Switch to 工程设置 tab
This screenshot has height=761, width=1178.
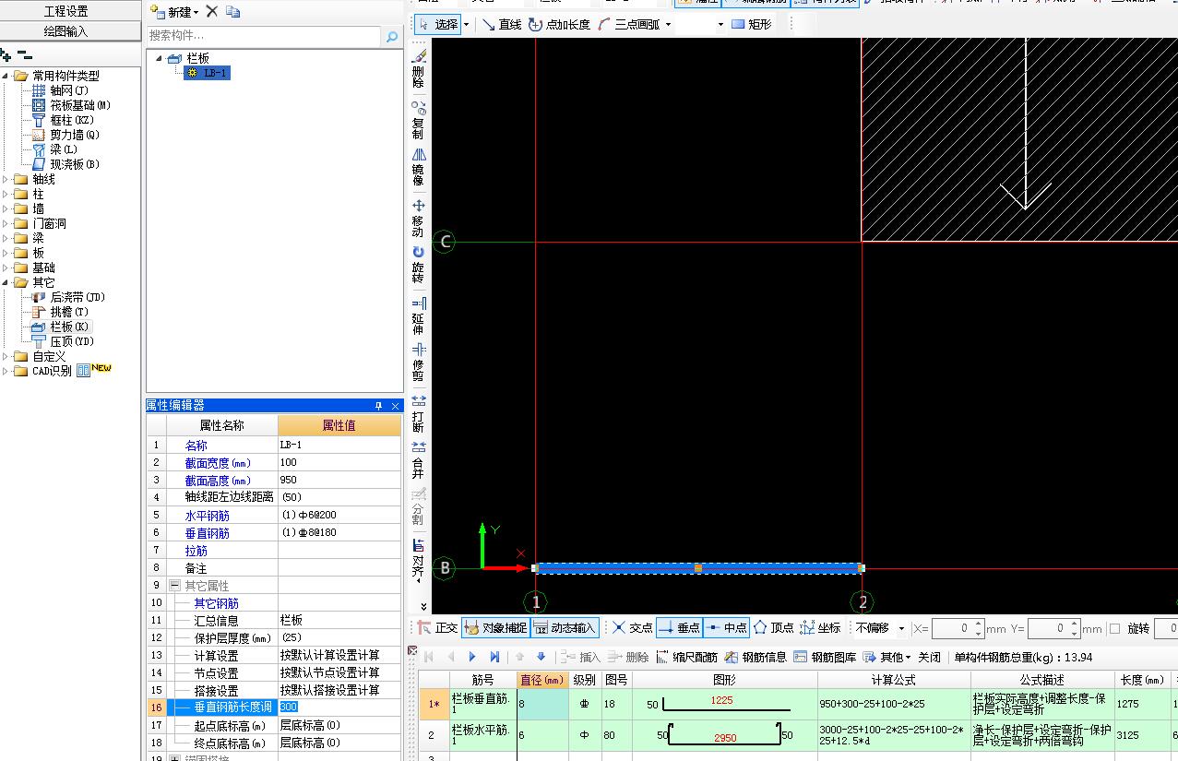(x=66, y=11)
